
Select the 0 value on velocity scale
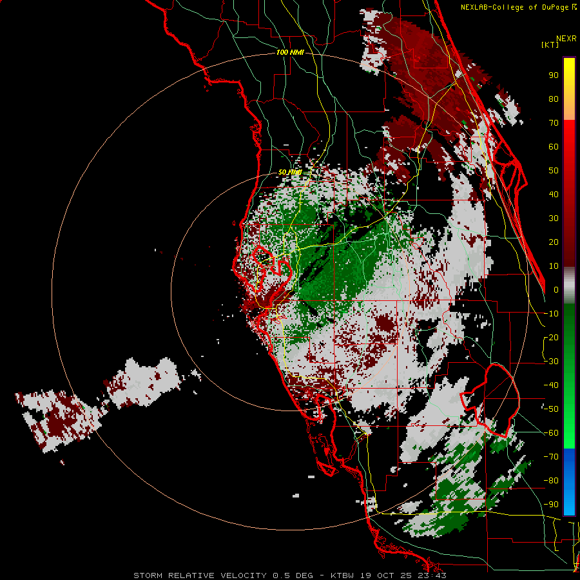coord(556,290)
